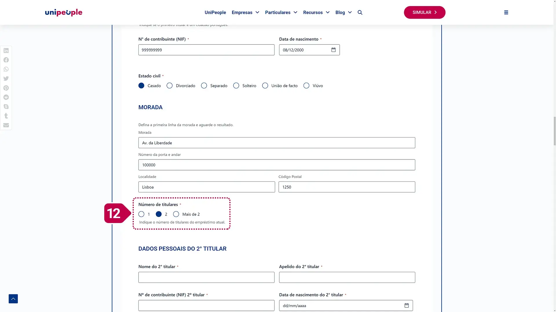Select Solteiro marital status
This screenshot has width=556, height=312.
tap(236, 86)
